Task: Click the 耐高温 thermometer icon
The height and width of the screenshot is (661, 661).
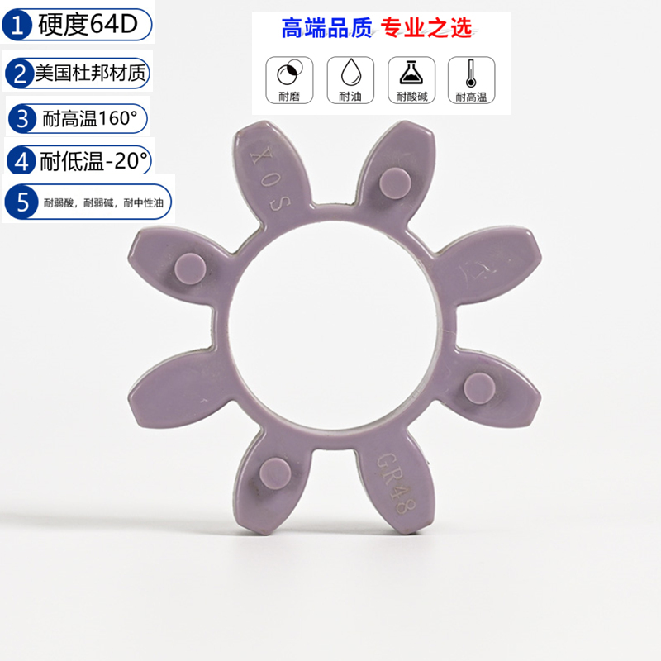Action: [471, 80]
